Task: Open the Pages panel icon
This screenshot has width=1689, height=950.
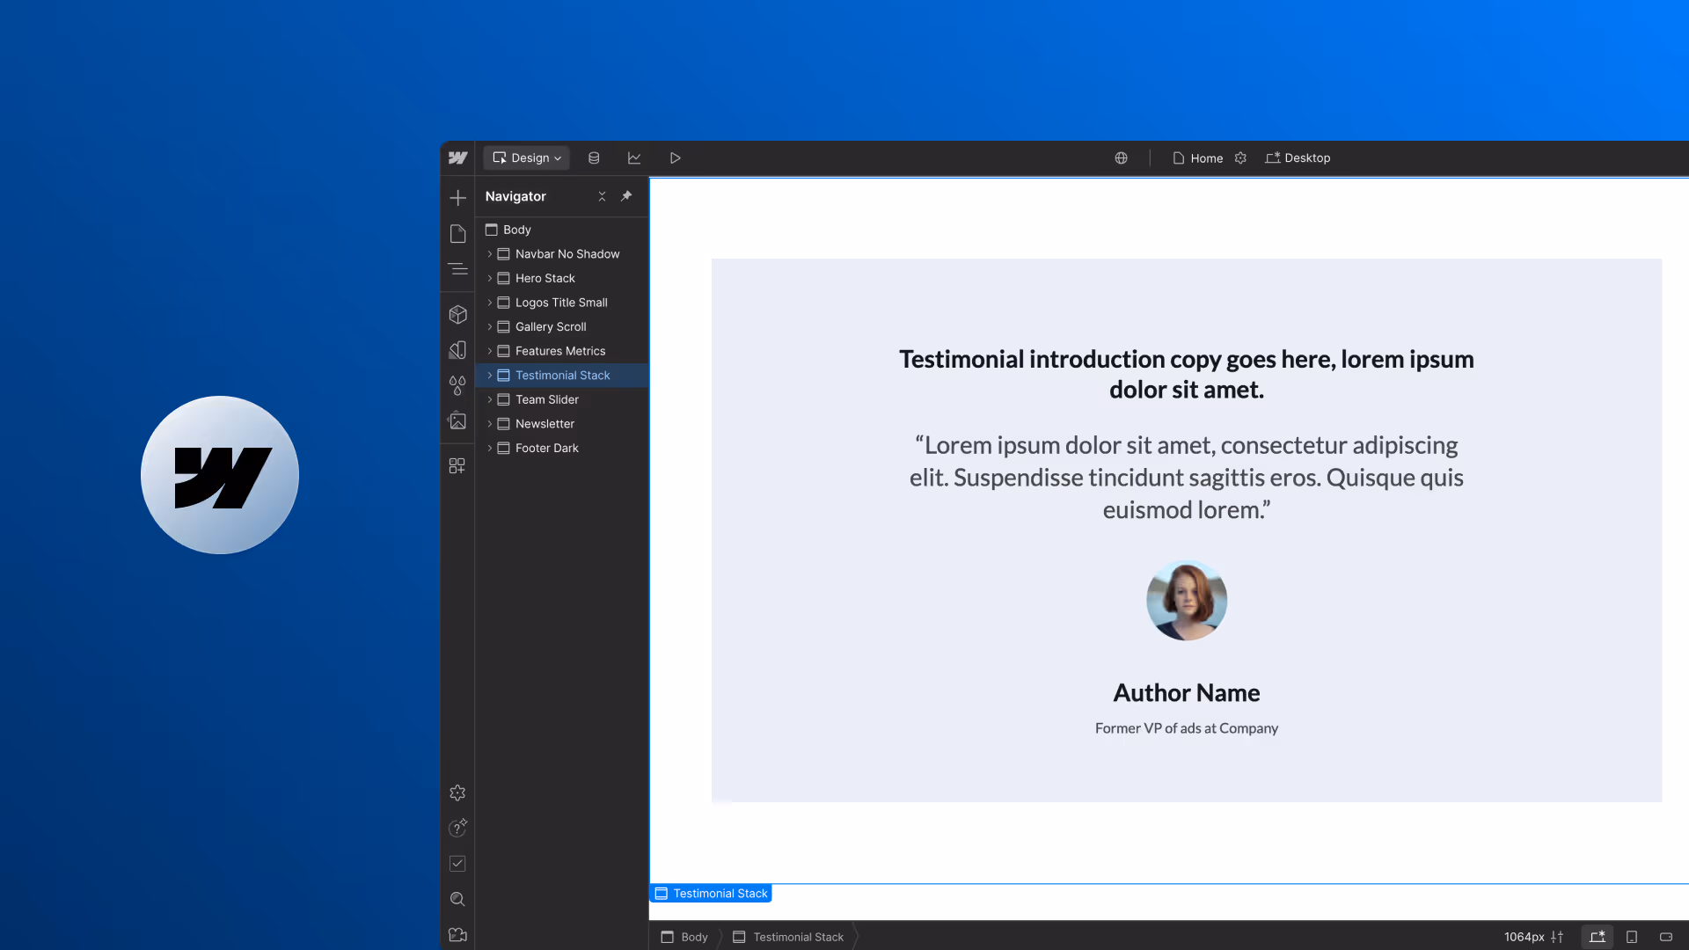Action: click(457, 234)
